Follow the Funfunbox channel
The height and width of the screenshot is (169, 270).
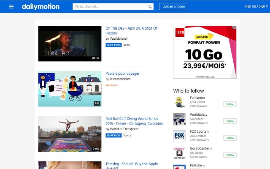tap(229, 104)
